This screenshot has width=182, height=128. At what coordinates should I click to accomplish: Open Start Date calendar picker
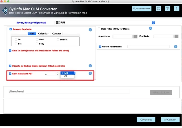(x=135, y=36)
